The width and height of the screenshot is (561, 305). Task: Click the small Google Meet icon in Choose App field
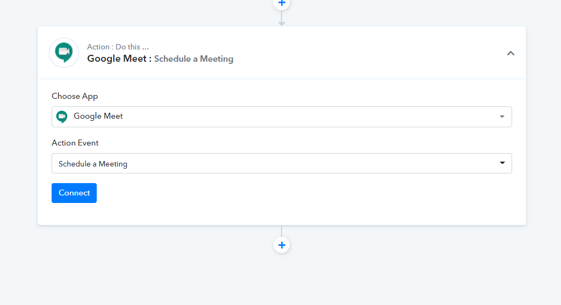62,117
